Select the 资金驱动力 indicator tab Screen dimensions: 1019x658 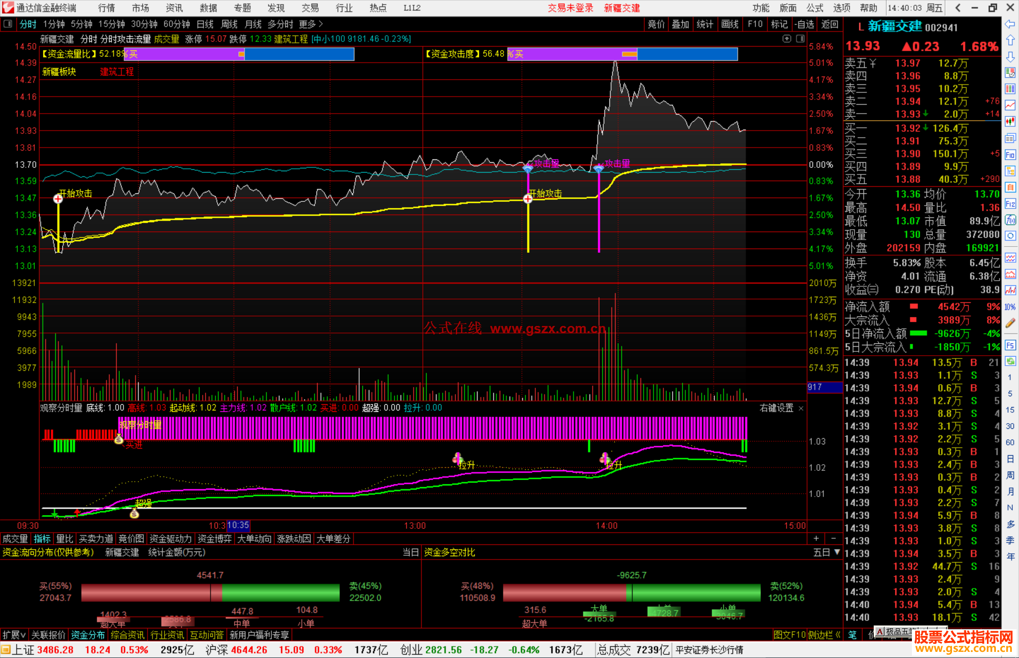coord(171,539)
